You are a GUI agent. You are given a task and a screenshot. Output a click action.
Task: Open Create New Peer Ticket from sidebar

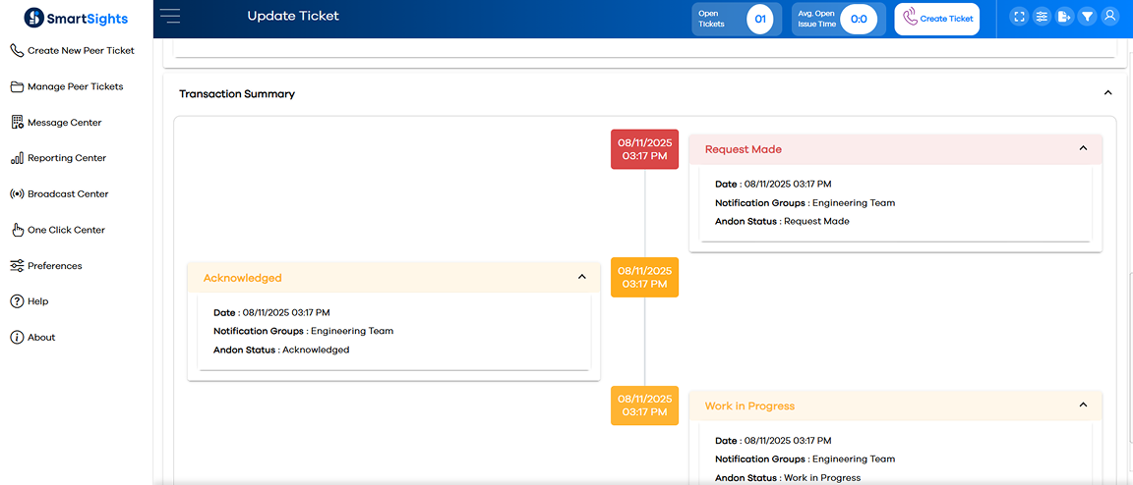pyautogui.click(x=81, y=50)
